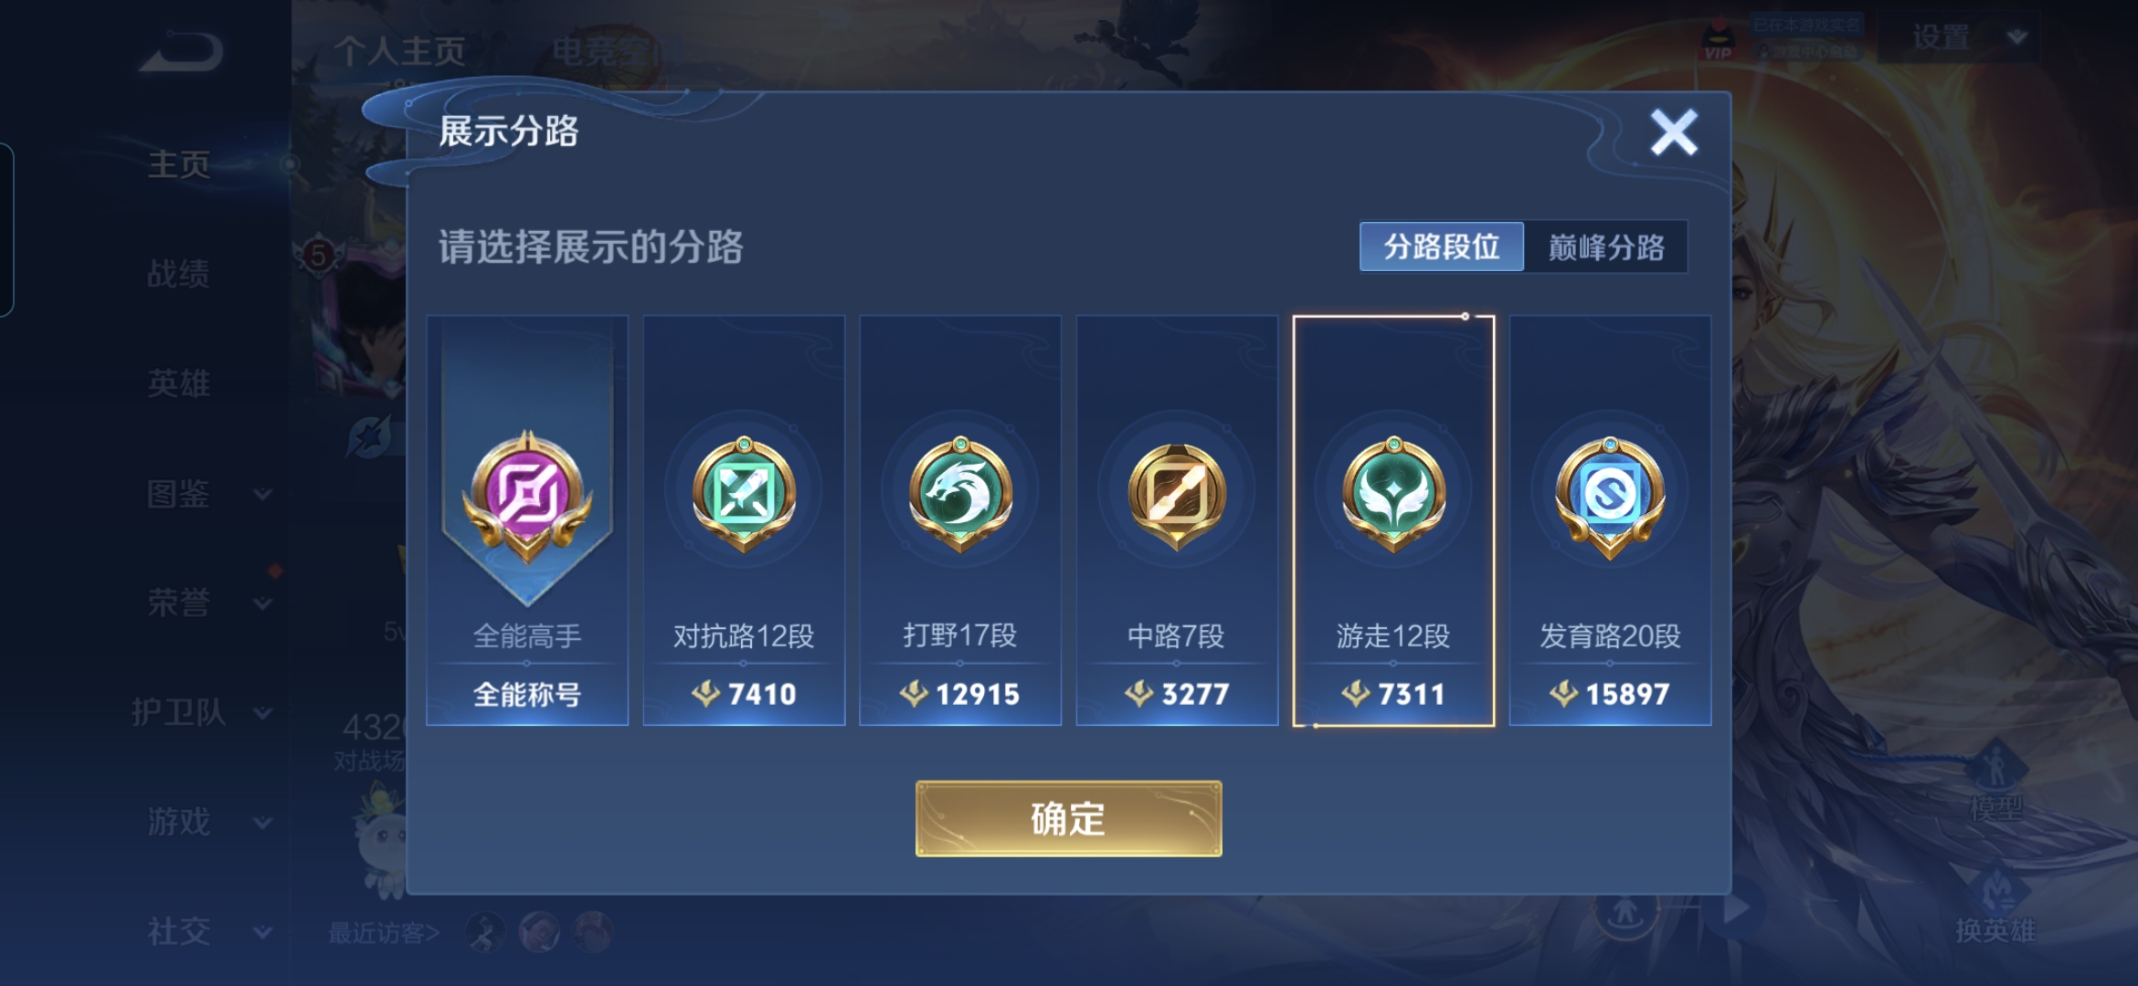Open the 战绩 sidebar menu item

[x=178, y=274]
